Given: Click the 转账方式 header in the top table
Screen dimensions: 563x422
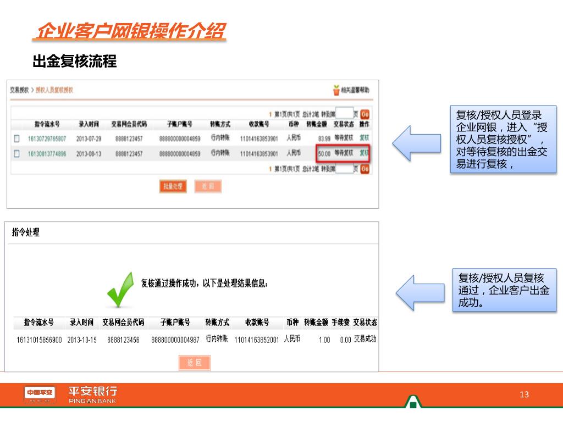Looking at the screenshot, I should [220, 124].
